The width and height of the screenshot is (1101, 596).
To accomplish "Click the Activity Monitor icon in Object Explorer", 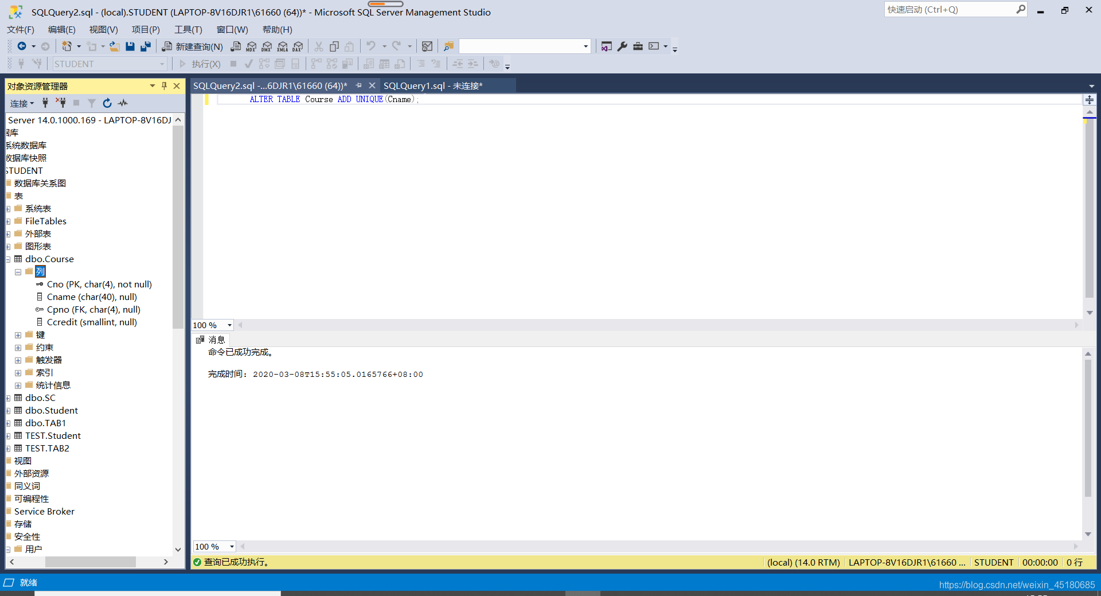I will tap(123, 103).
